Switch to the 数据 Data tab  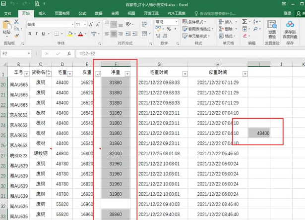pyautogui.click(x=99, y=13)
